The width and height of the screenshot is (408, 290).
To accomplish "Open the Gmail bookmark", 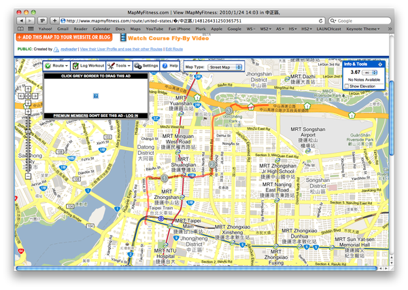I will coord(63,29).
